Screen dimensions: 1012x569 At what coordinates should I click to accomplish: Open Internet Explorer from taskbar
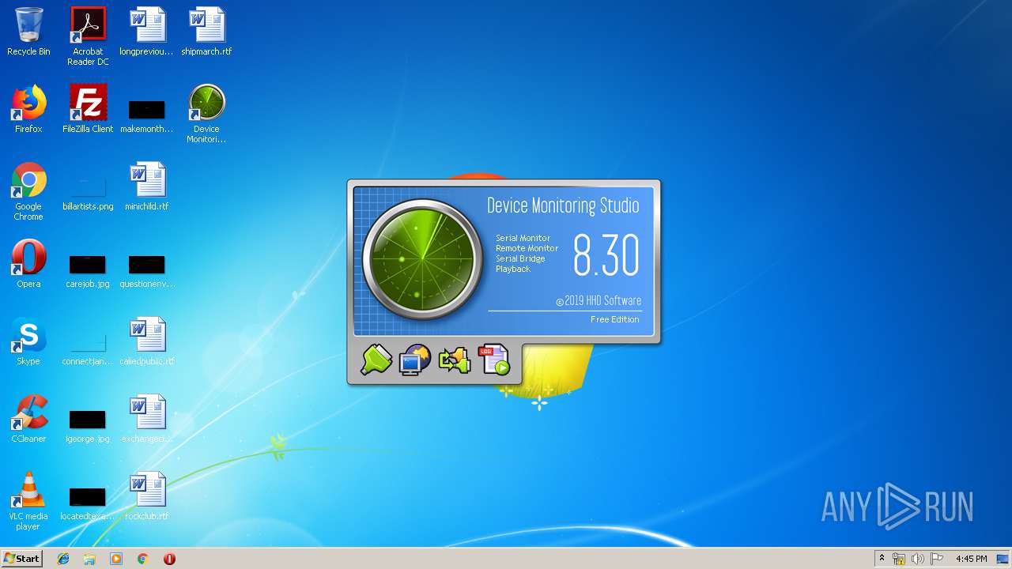[x=63, y=559]
